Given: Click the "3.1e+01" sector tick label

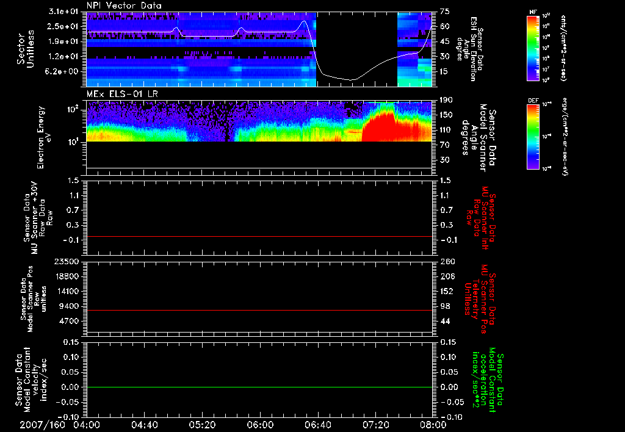Looking at the screenshot, I should (x=63, y=12).
